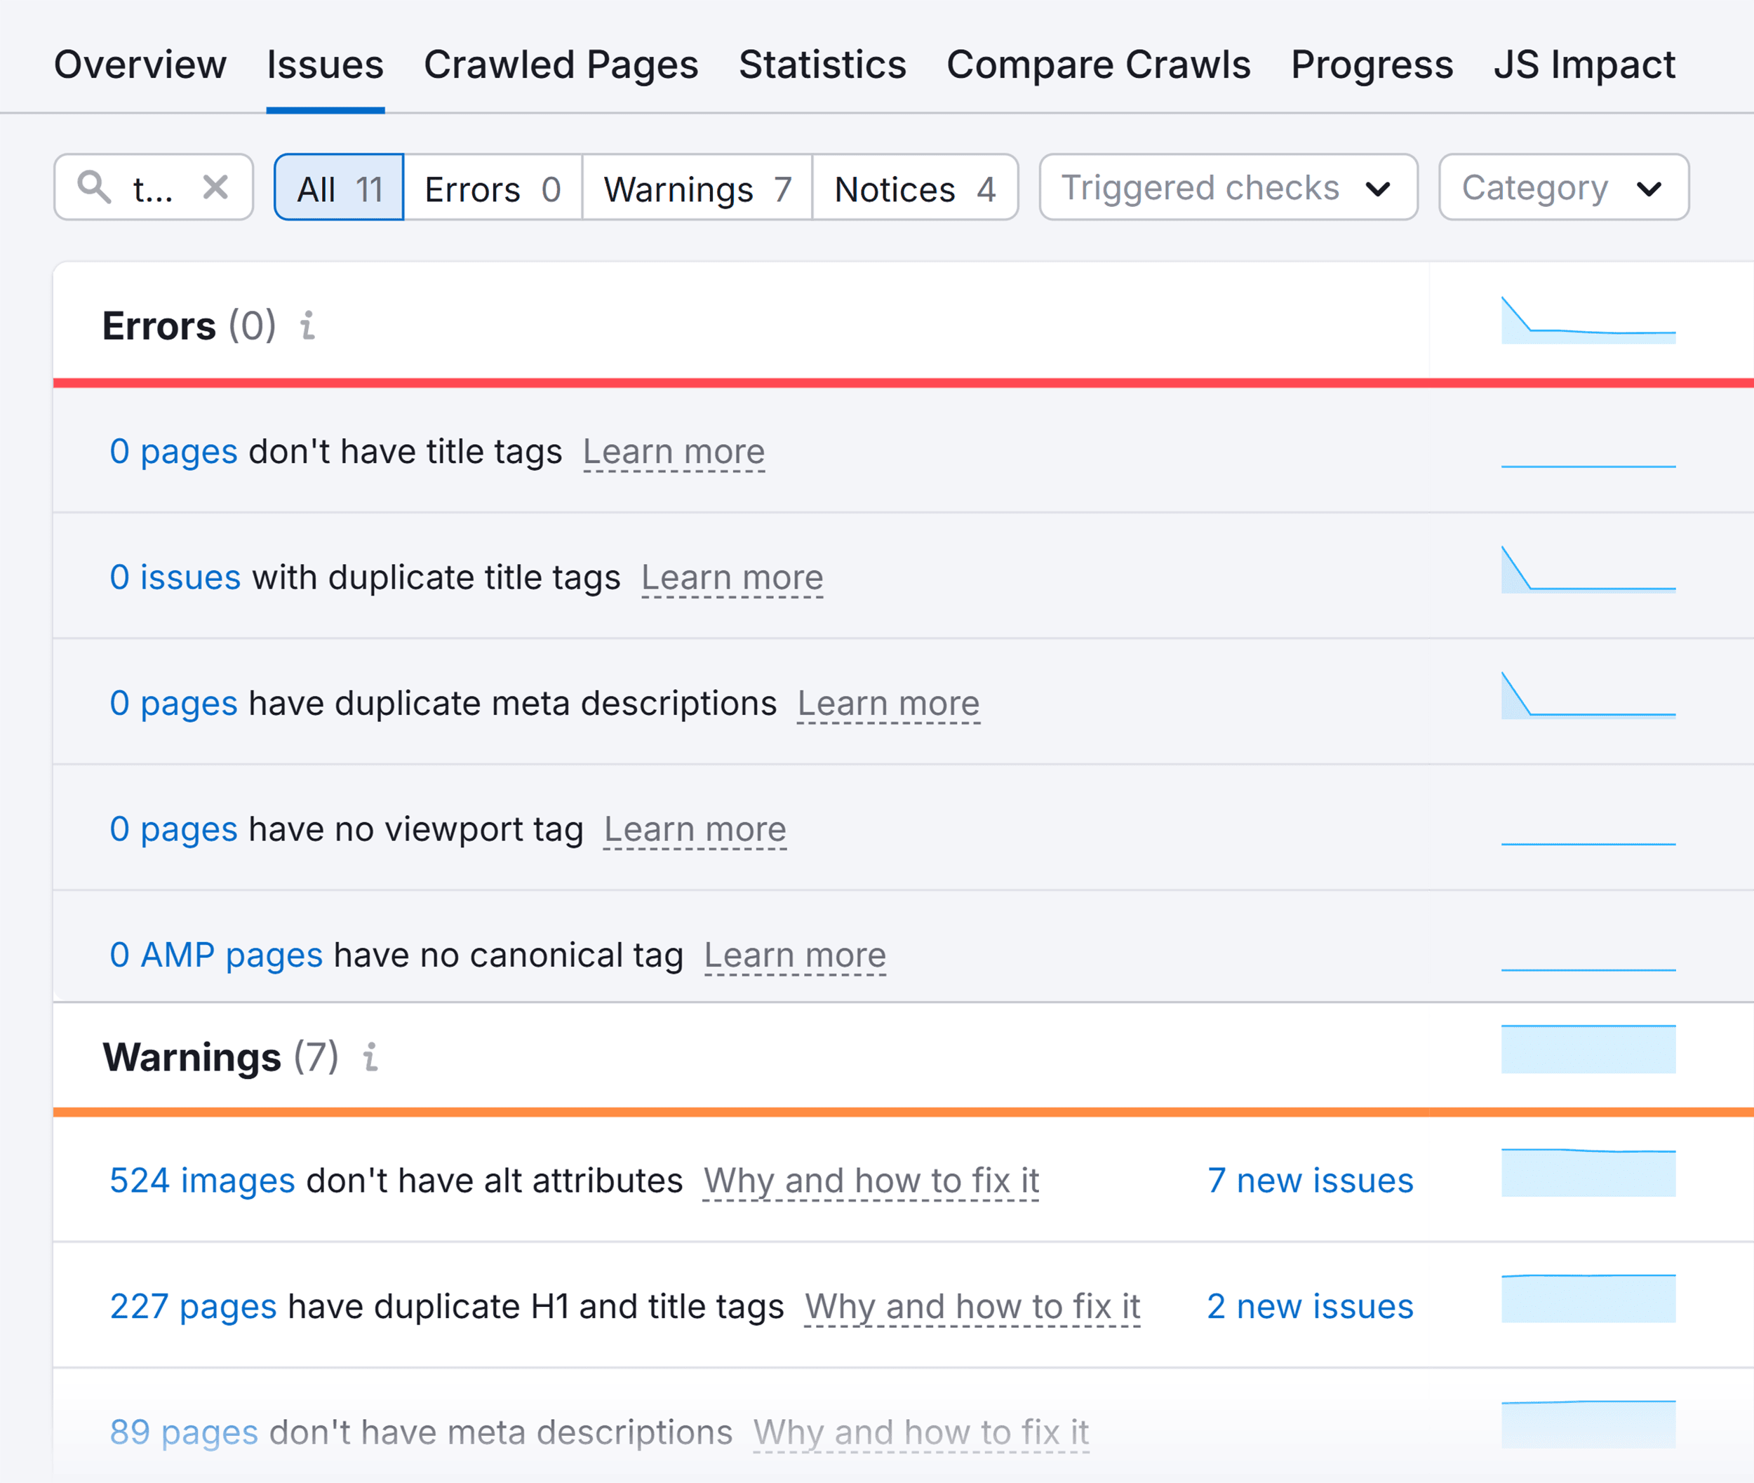Open info icon next to Errors heading
Image resolution: width=1754 pixels, height=1483 pixels.
point(308,326)
